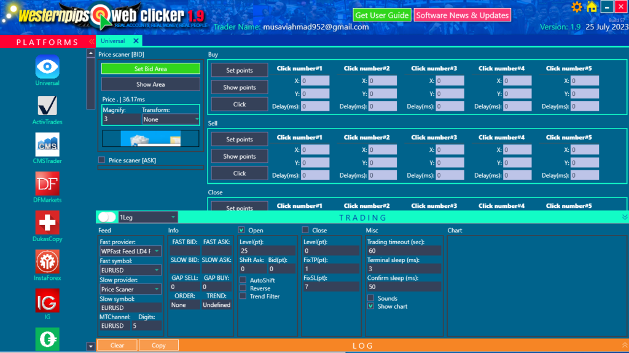
Task: Open the InstaForex platform icon
Action: [47, 261]
